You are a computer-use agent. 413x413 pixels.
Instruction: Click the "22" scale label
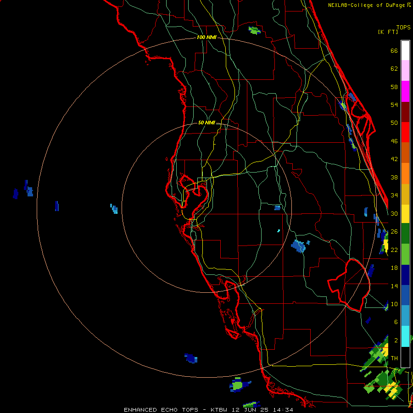(394, 250)
